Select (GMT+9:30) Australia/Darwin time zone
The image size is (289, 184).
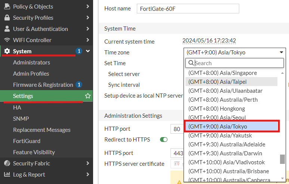tap(231, 153)
